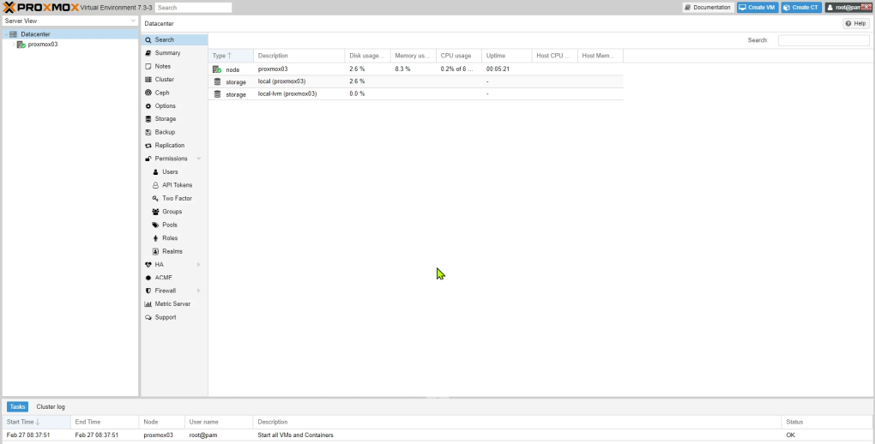Screen dimensions: 875x444
Task: Click the Create CT button
Action: [x=801, y=7]
